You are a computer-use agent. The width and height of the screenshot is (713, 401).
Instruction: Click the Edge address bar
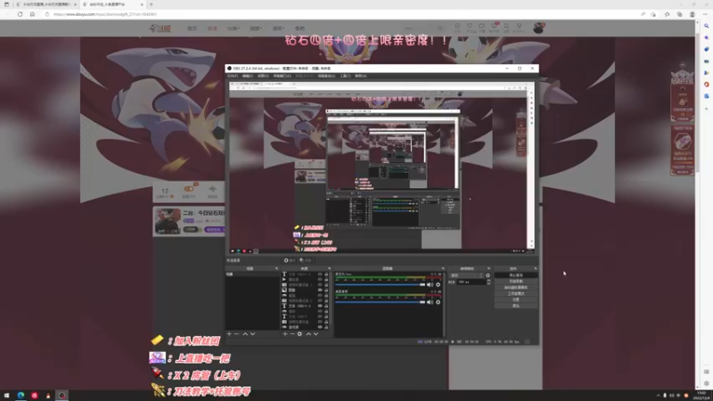pyautogui.click(x=341, y=14)
